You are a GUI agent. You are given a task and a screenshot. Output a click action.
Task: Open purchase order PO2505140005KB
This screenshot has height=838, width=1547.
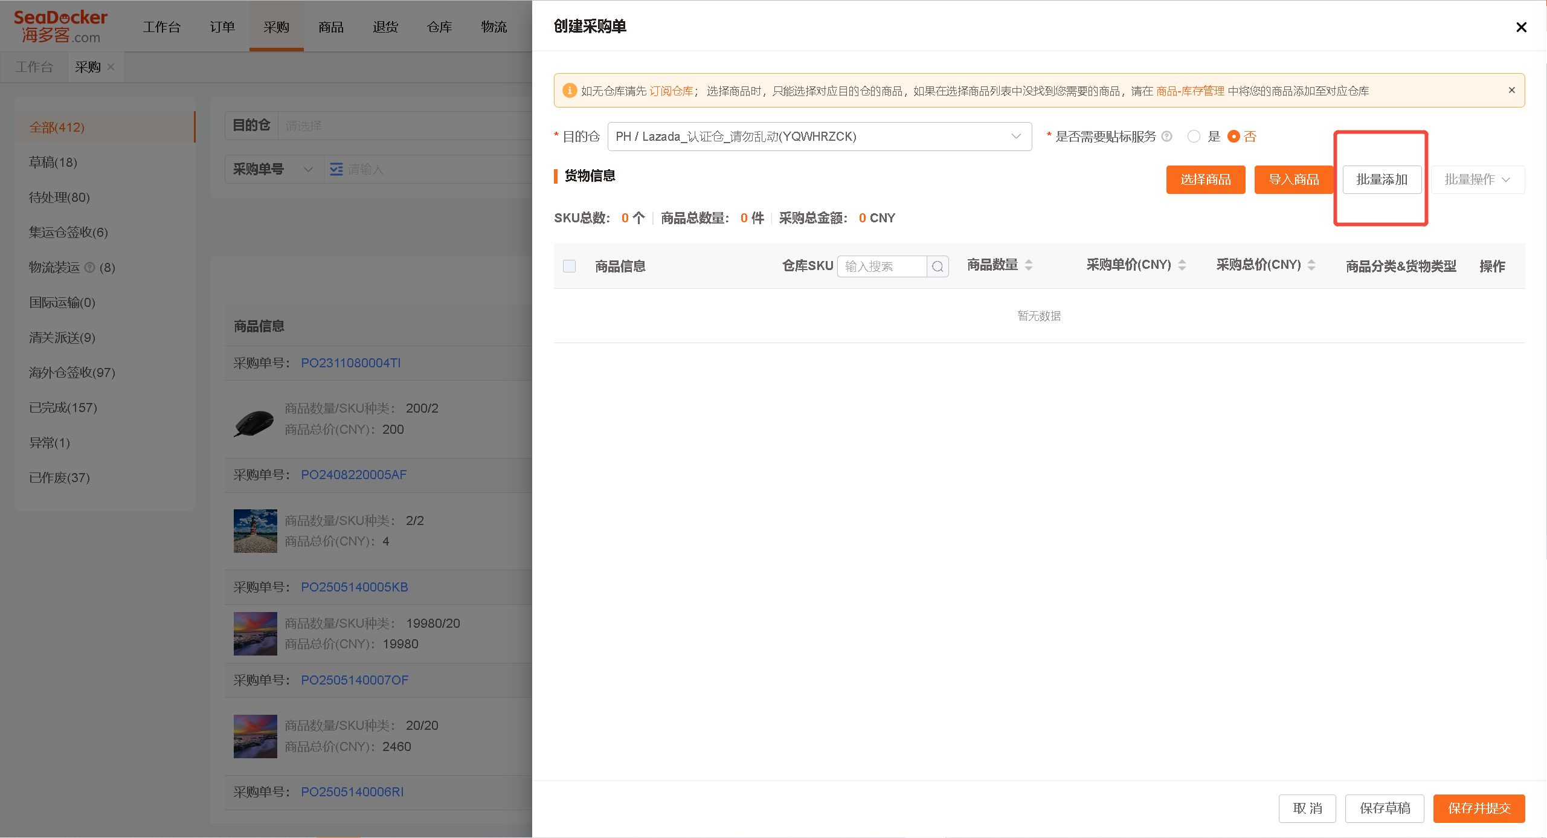coord(354,587)
